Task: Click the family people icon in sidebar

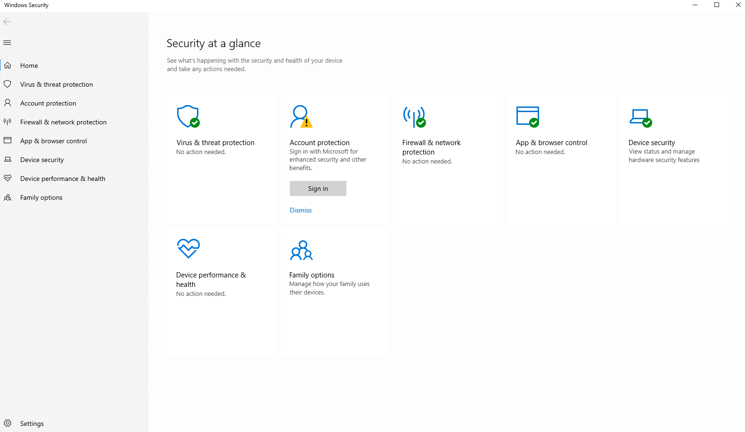Action: coord(8,197)
